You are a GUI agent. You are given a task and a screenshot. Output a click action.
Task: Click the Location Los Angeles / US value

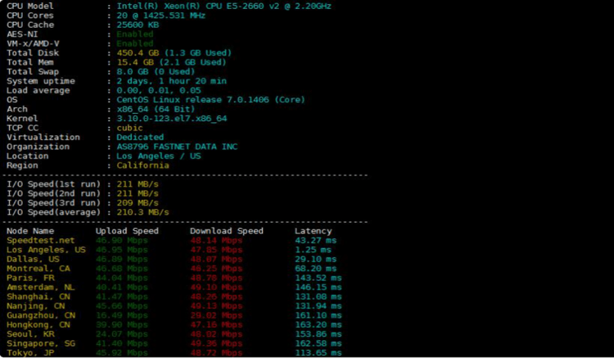tap(158, 156)
